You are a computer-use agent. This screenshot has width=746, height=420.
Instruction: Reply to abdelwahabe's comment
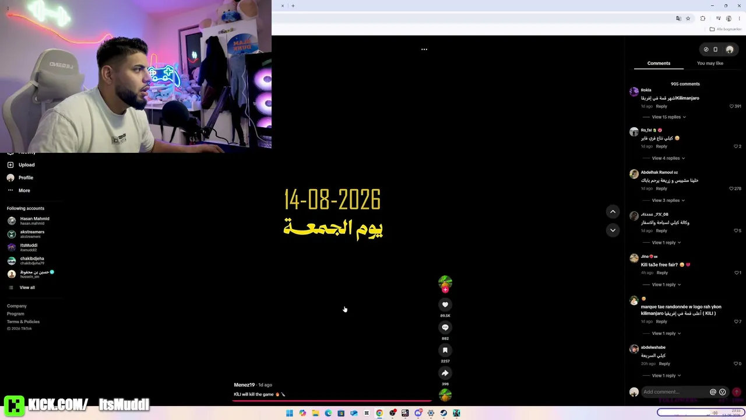tap(664, 363)
